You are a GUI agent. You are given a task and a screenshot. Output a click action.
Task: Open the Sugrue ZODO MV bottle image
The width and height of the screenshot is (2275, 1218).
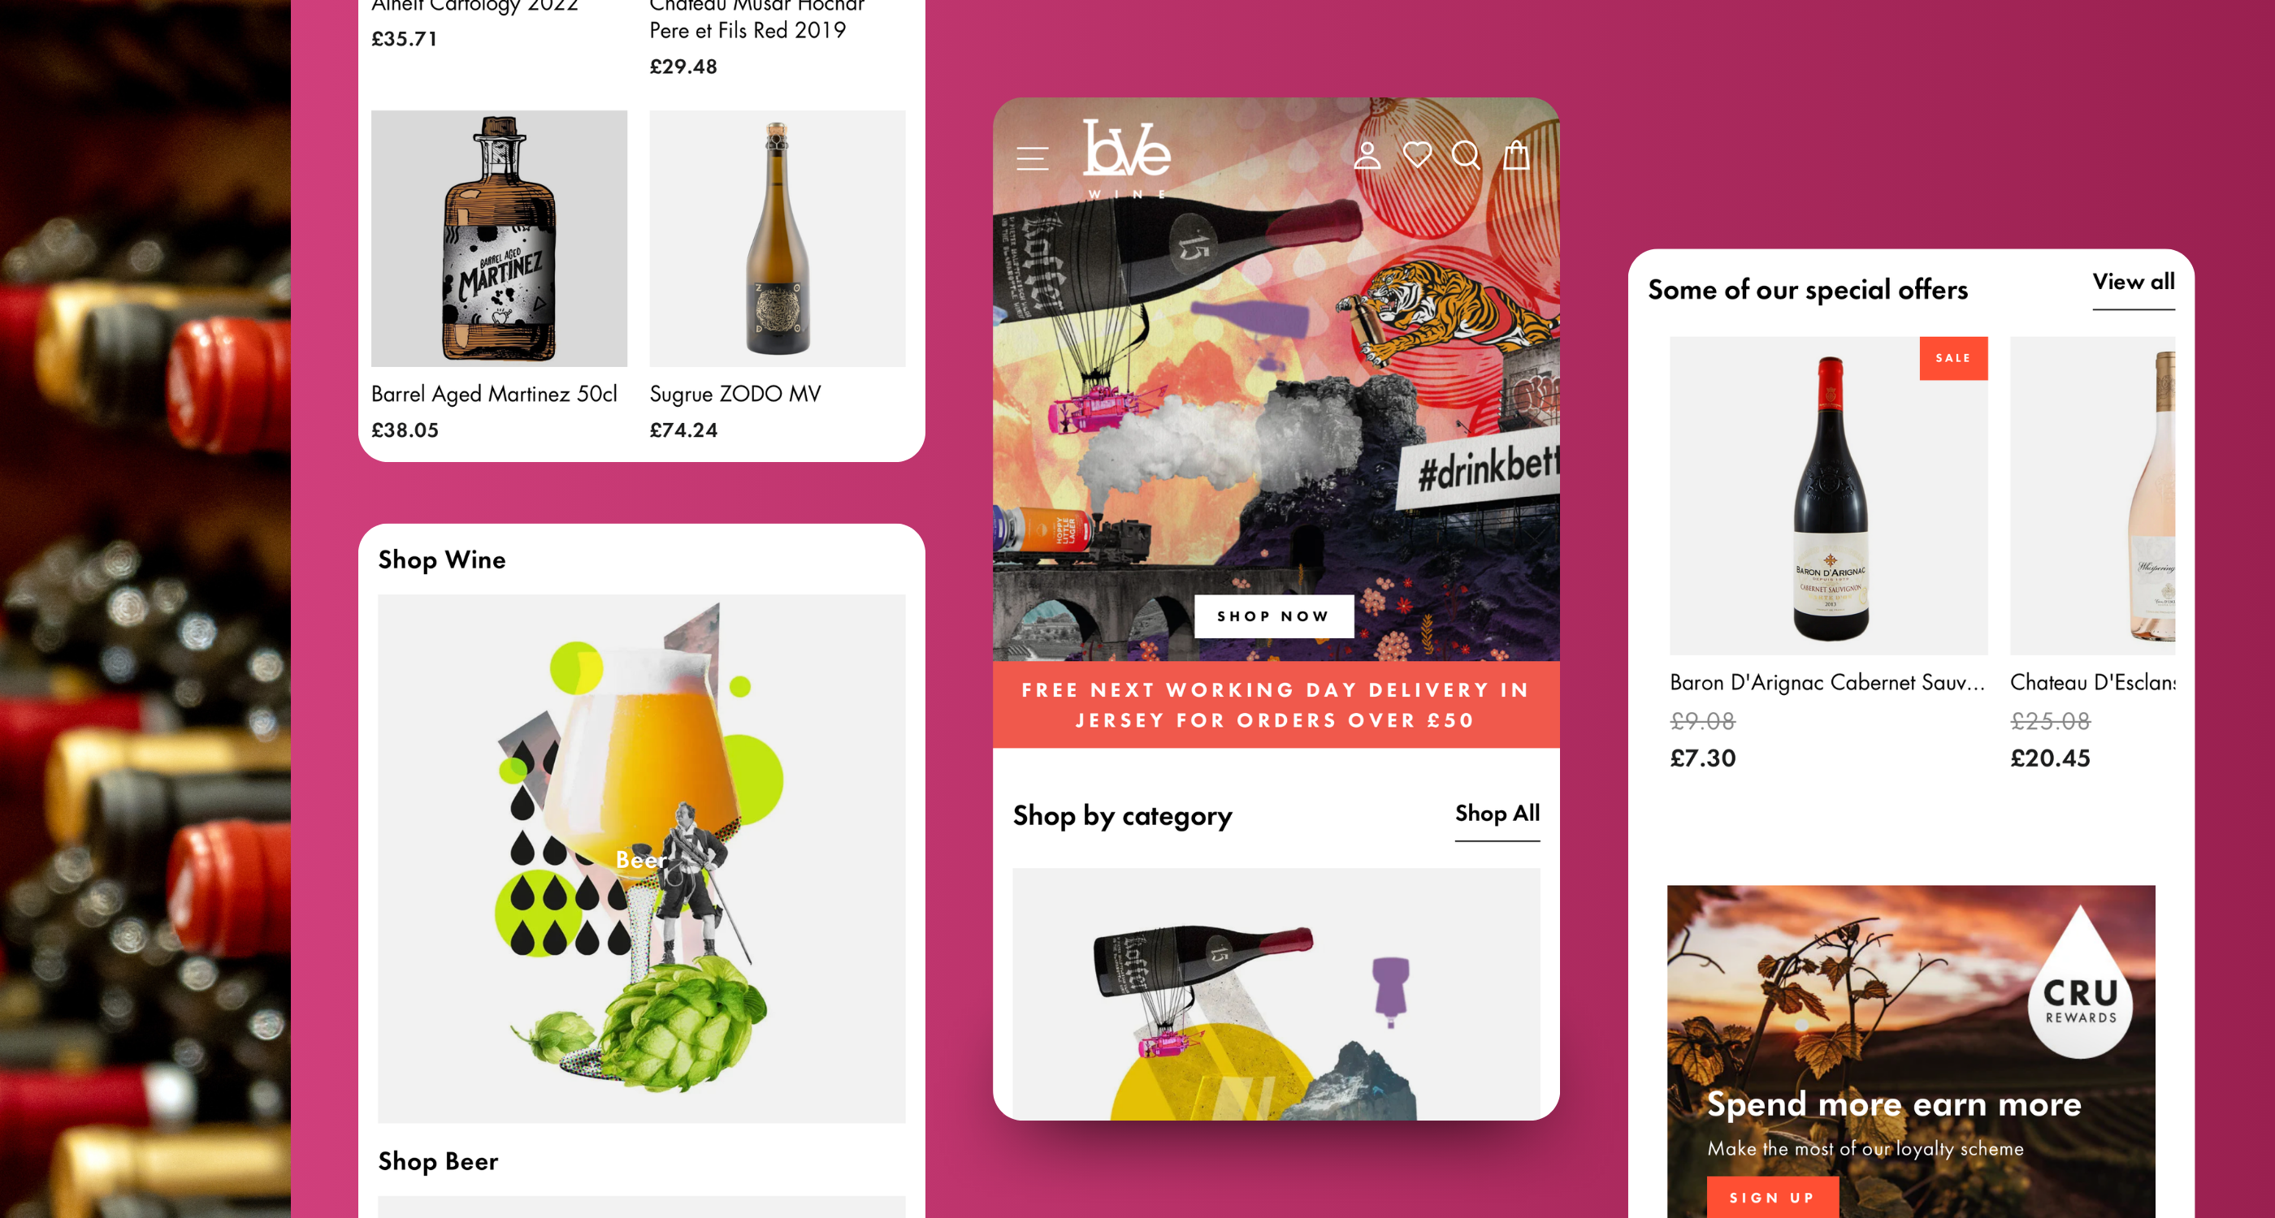(778, 238)
